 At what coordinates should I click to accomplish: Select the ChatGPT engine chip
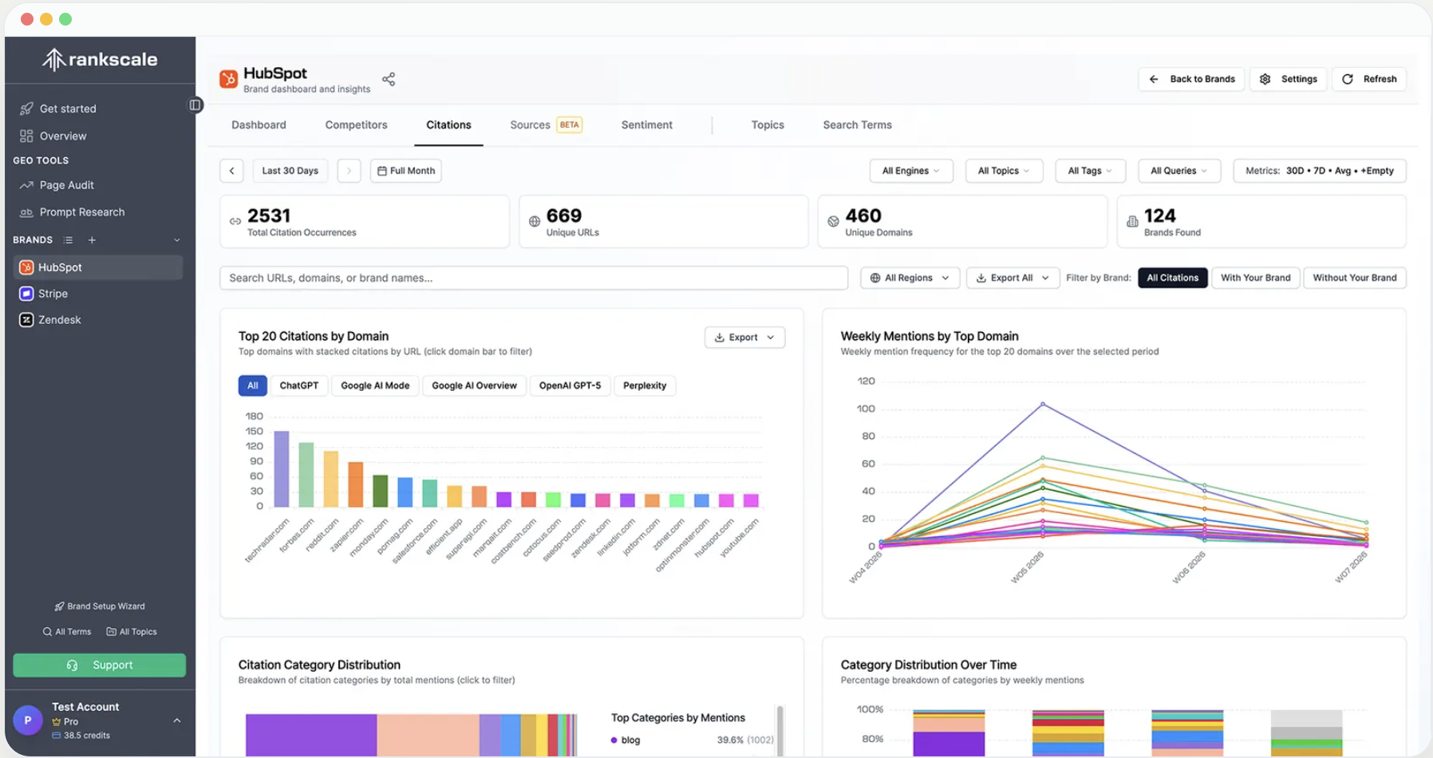299,385
